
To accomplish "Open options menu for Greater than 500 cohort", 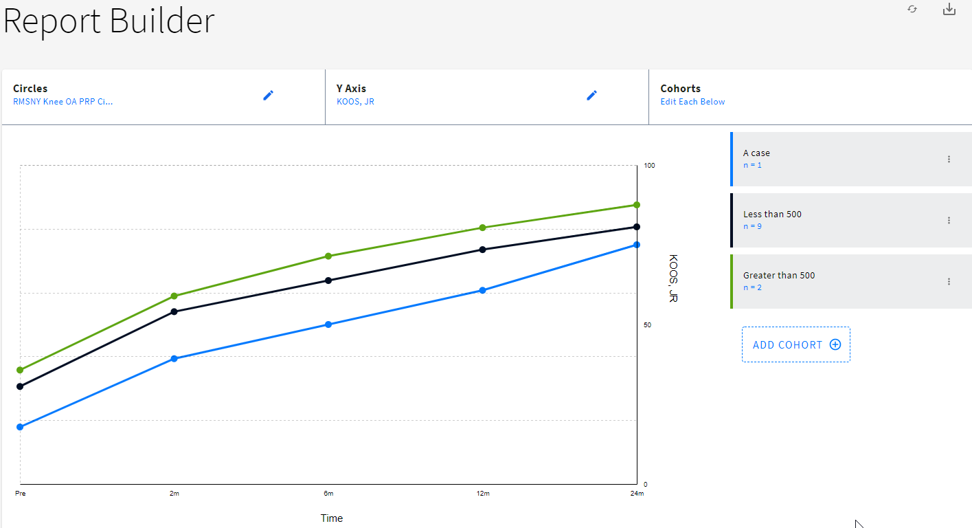I will click(949, 281).
